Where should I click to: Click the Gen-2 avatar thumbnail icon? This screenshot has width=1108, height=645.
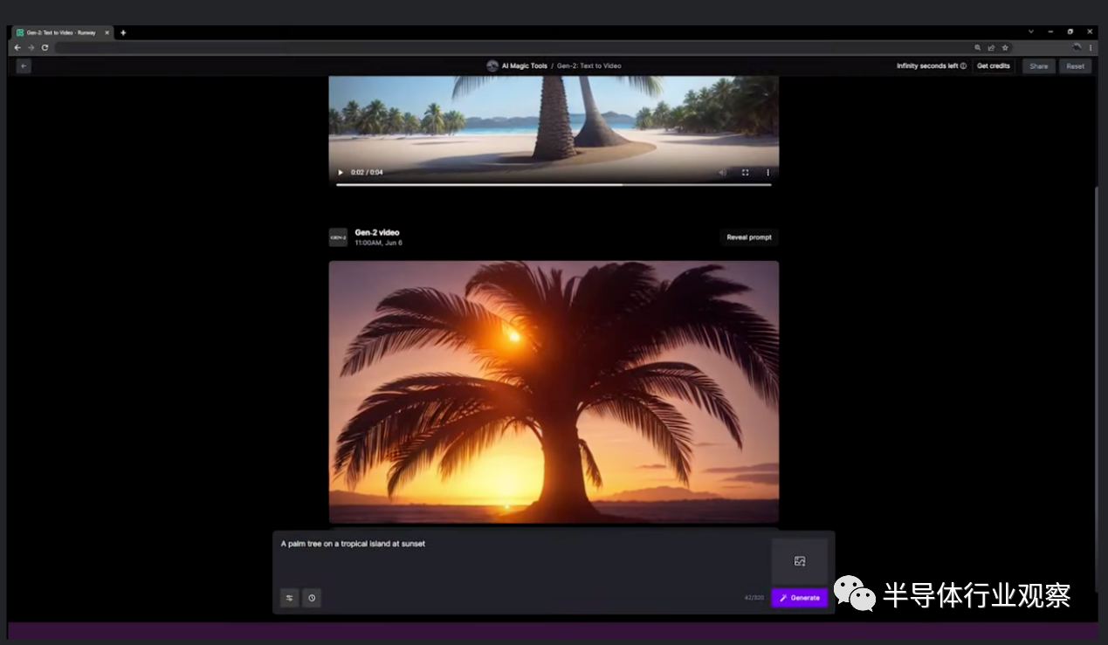click(x=338, y=237)
